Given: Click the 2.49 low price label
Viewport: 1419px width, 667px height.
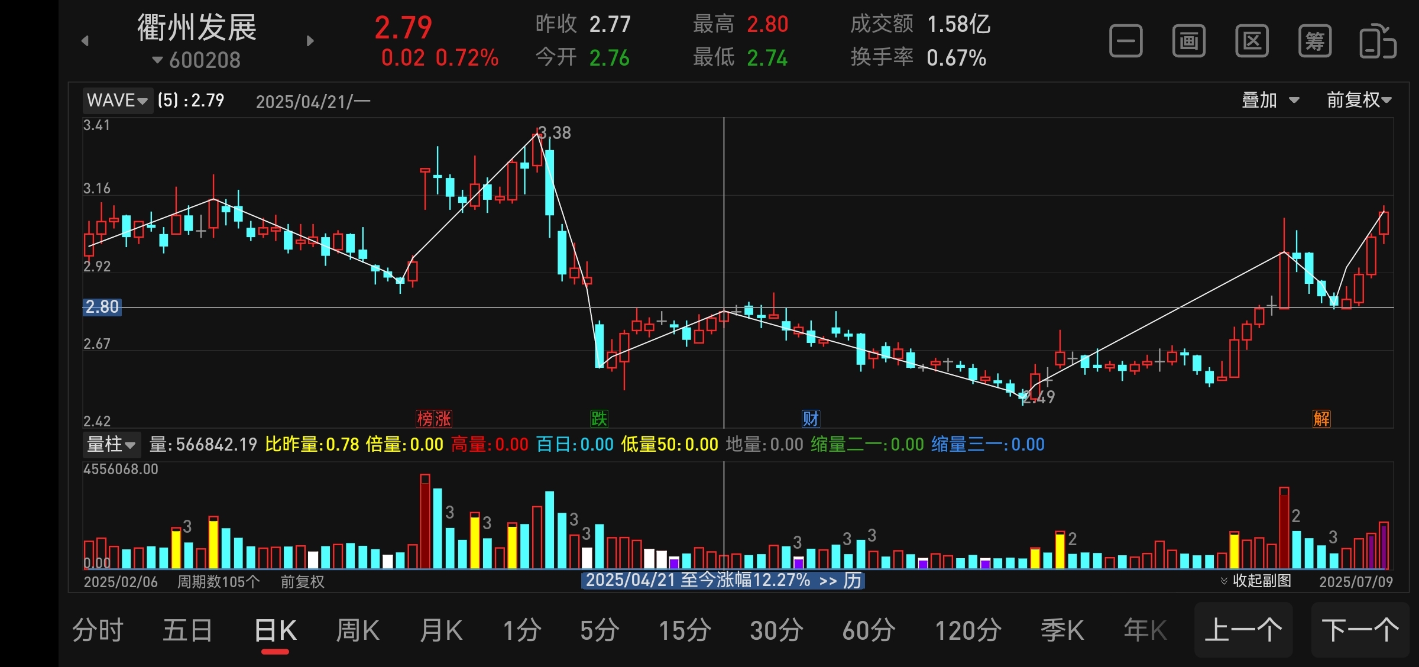Looking at the screenshot, I should [x=1038, y=397].
